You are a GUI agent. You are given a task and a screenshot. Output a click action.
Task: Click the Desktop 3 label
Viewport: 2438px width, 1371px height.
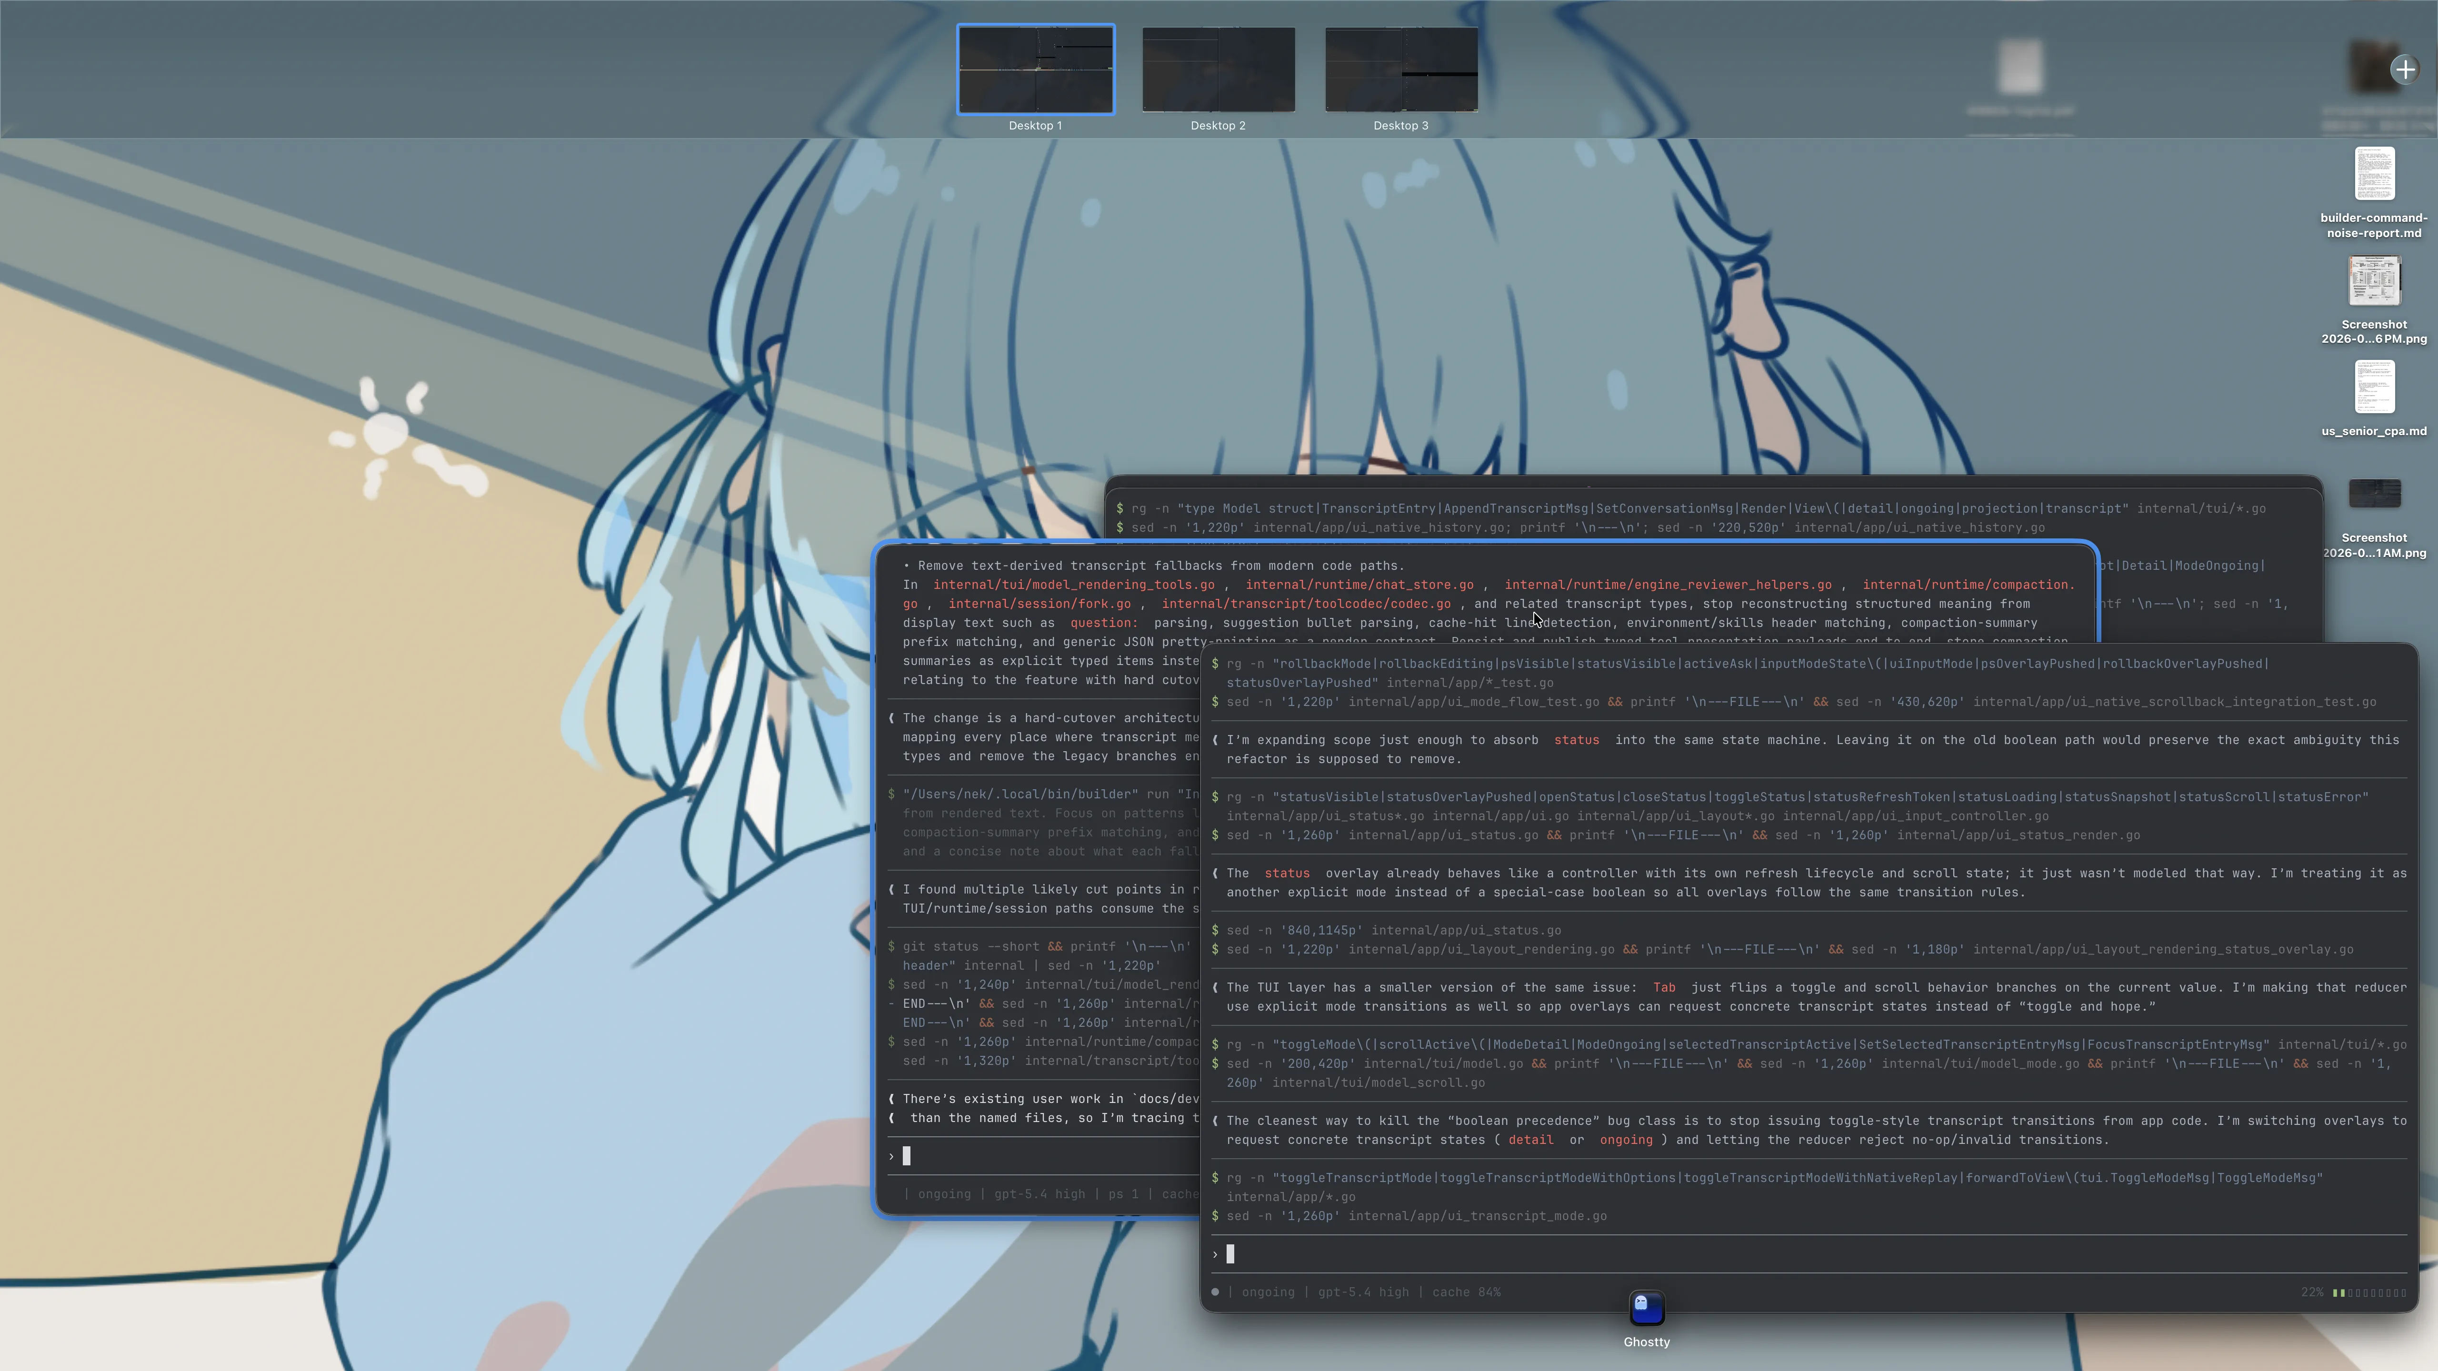[x=1401, y=126]
